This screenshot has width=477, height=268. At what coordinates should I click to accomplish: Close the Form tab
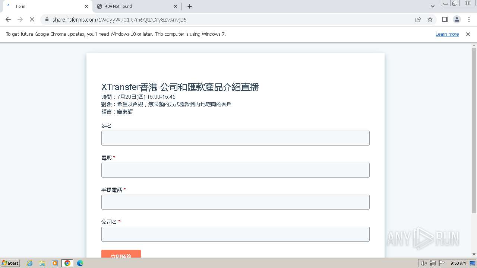[x=86, y=6]
